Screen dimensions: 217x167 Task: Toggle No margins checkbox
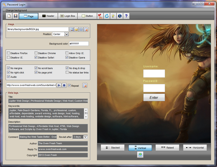[8, 68]
